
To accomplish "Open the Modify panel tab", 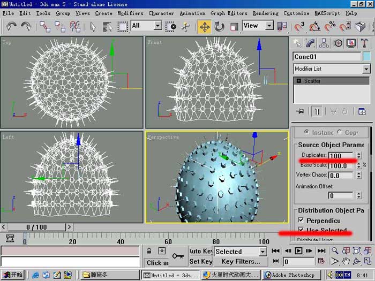I will coord(310,43).
